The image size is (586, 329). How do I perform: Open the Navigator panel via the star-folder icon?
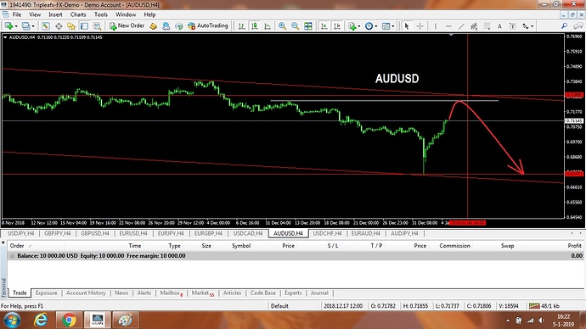(71, 25)
